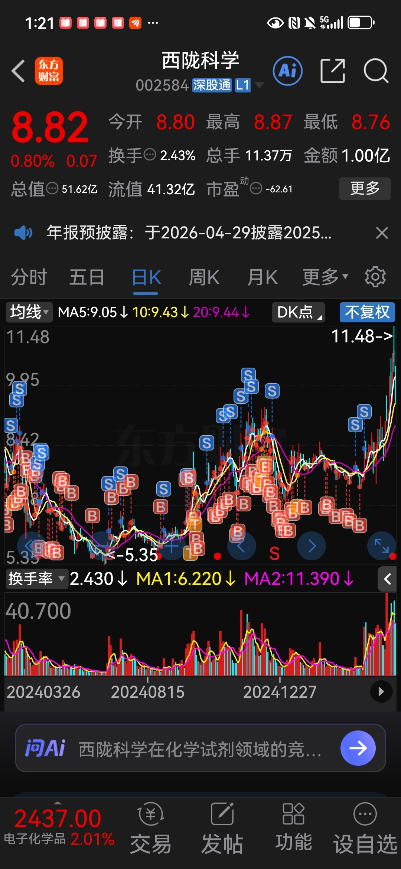The width and height of the screenshot is (401, 869).
Task: Select the 日K tab
Action: 146,277
